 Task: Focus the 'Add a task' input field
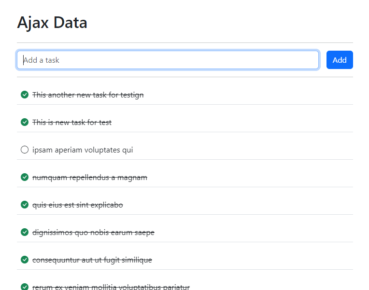click(x=168, y=60)
